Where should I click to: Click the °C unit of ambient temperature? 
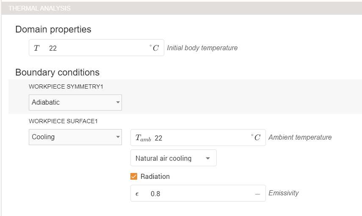pos(255,138)
